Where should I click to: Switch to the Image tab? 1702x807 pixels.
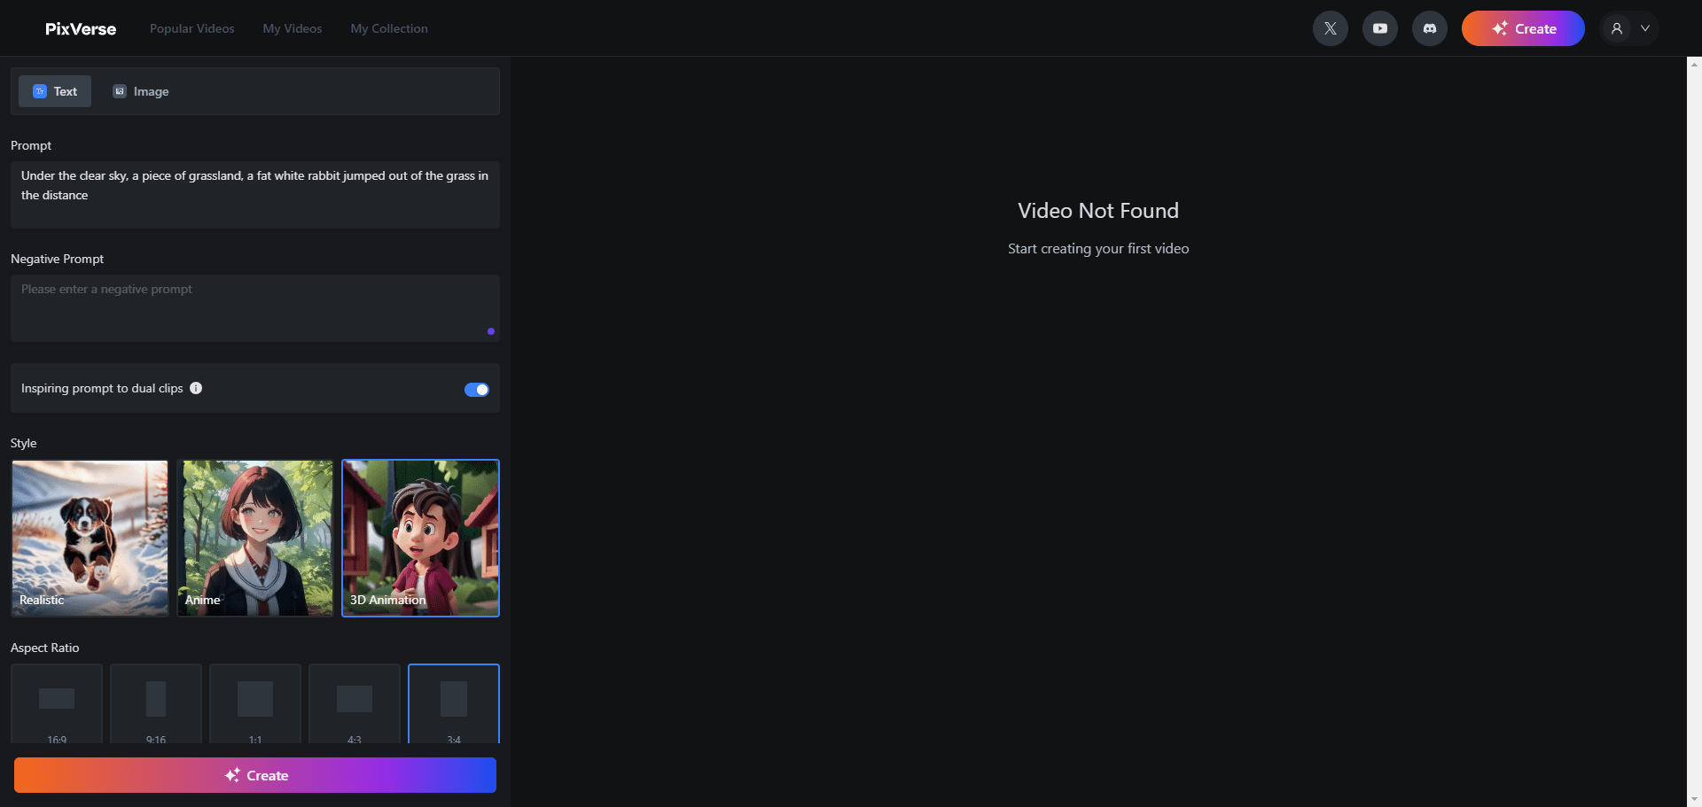point(141,91)
